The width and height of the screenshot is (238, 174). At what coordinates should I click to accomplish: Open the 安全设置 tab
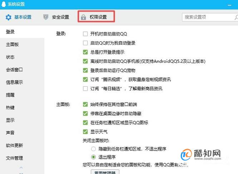pyautogui.click(x=56, y=17)
